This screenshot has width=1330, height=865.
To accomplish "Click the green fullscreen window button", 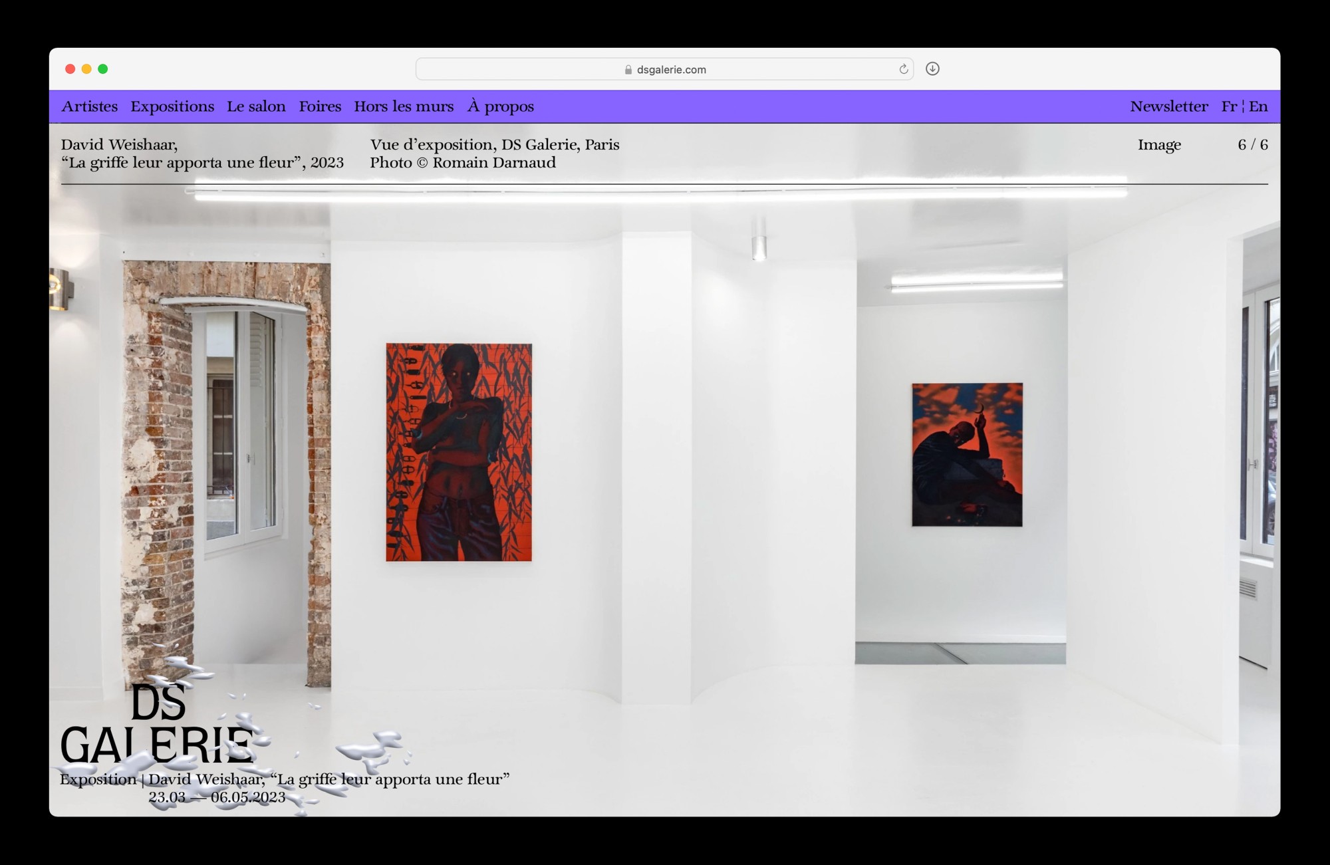I will pos(103,69).
